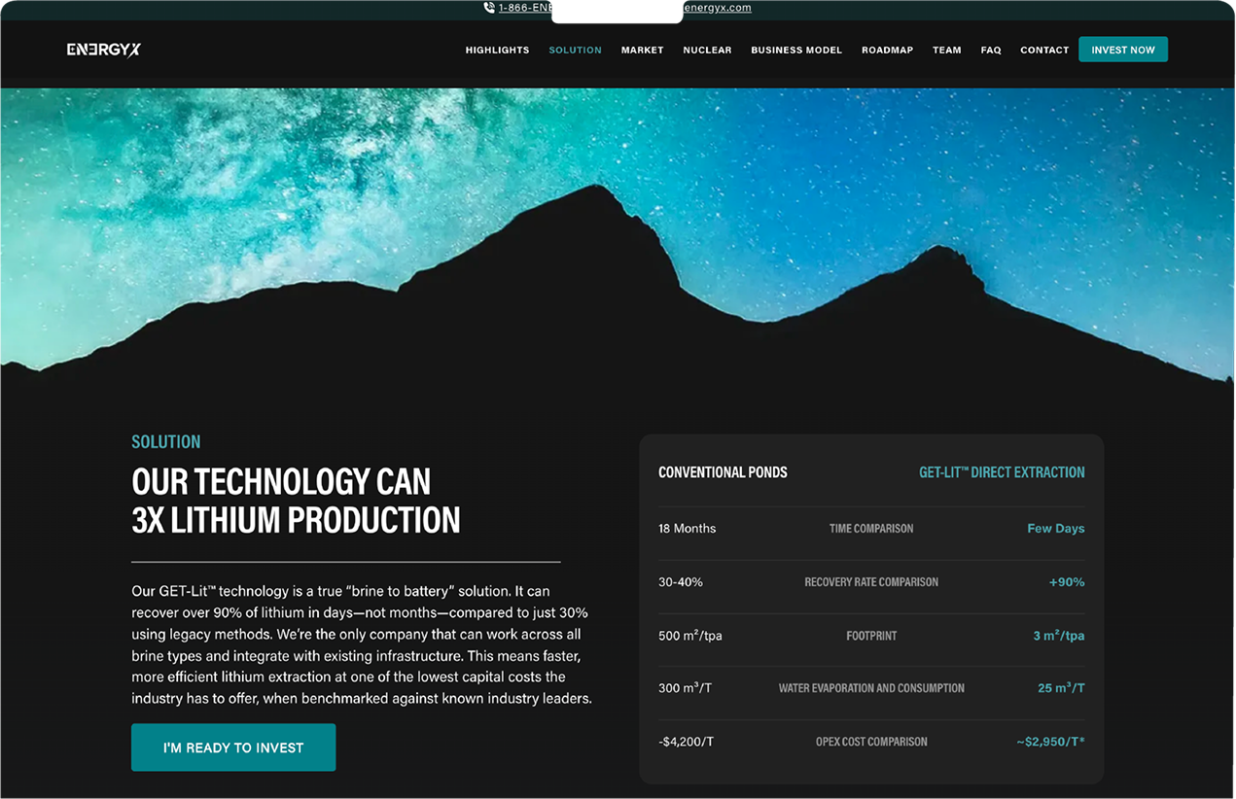Viewport: 1236px width, 799px height.
Task: Jump to Roadmap section
Action: pyautogui.click(x=887, y=50)
